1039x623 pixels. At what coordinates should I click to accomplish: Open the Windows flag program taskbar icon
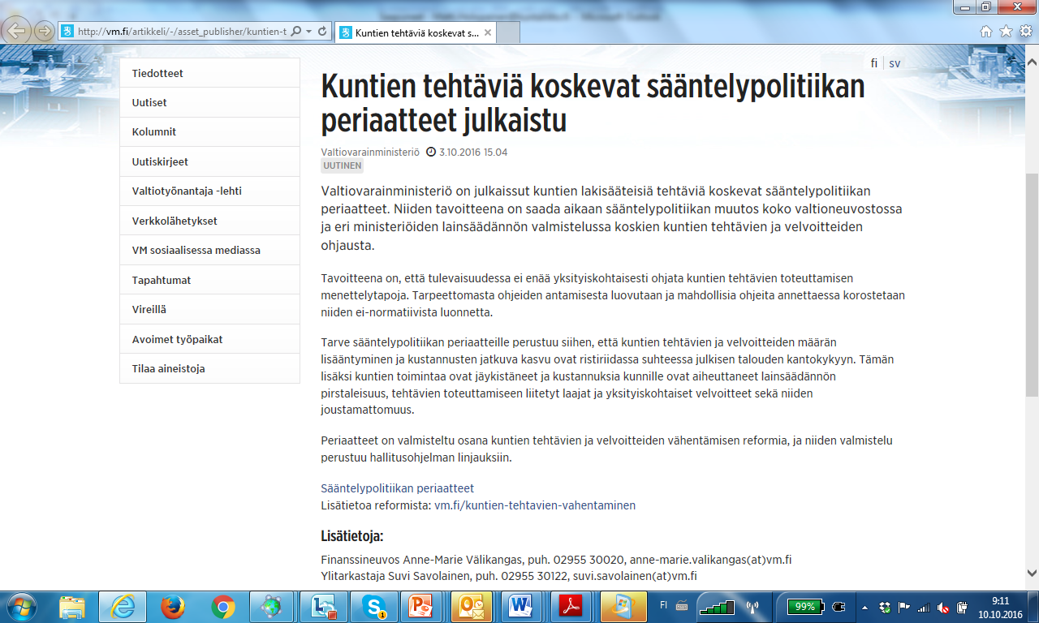[624, 607]
